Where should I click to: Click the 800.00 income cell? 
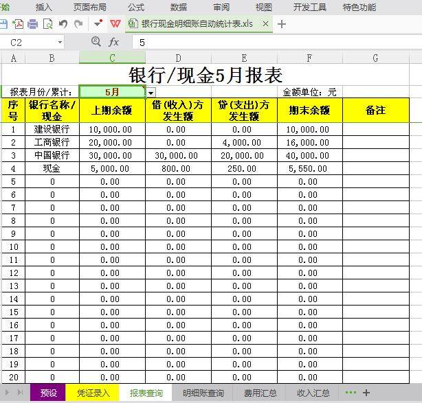[x=178, y=169]
